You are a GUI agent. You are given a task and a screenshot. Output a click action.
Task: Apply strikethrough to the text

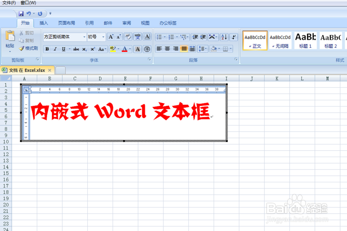point(76,49)
